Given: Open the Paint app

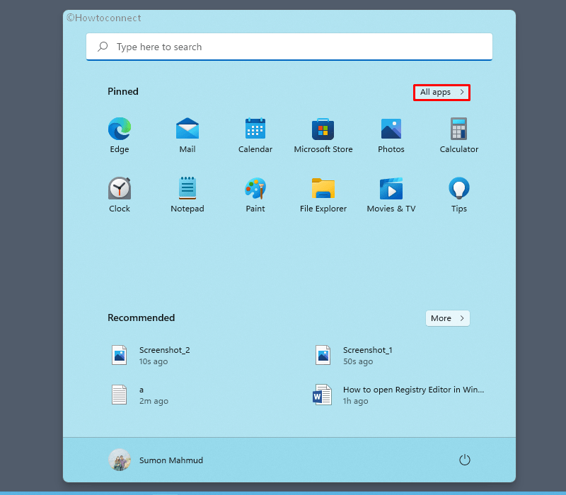Looking at the screenshot, I should tap(255, 188).
